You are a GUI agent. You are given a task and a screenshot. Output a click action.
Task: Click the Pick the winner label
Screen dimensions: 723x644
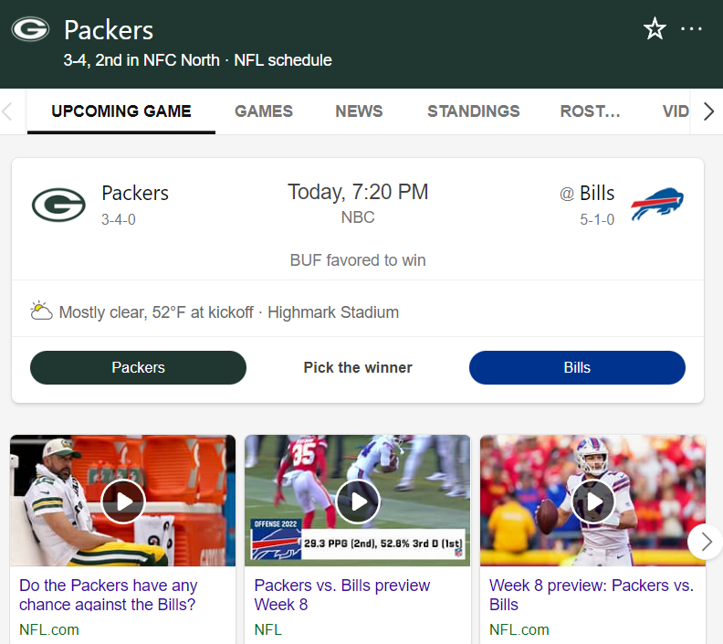pos(358,367)
